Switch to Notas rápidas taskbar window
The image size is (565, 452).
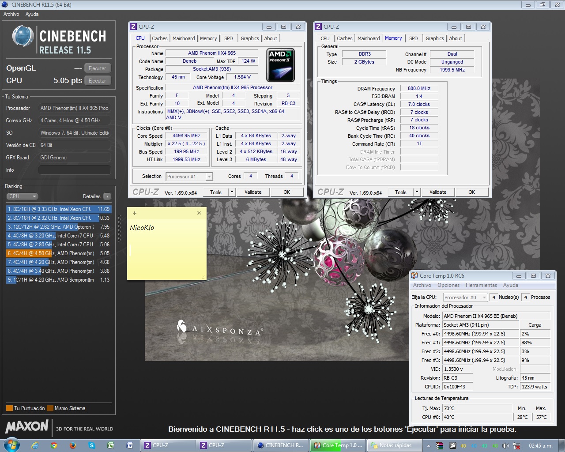[x=394, y=445]
